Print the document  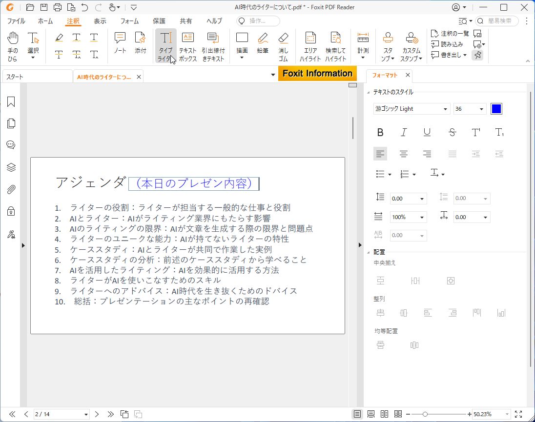58,7
